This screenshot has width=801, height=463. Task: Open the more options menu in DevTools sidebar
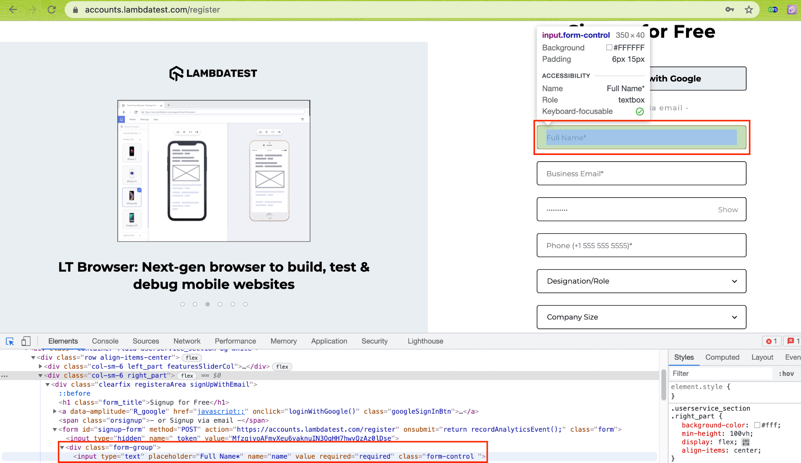click(5, 376)
